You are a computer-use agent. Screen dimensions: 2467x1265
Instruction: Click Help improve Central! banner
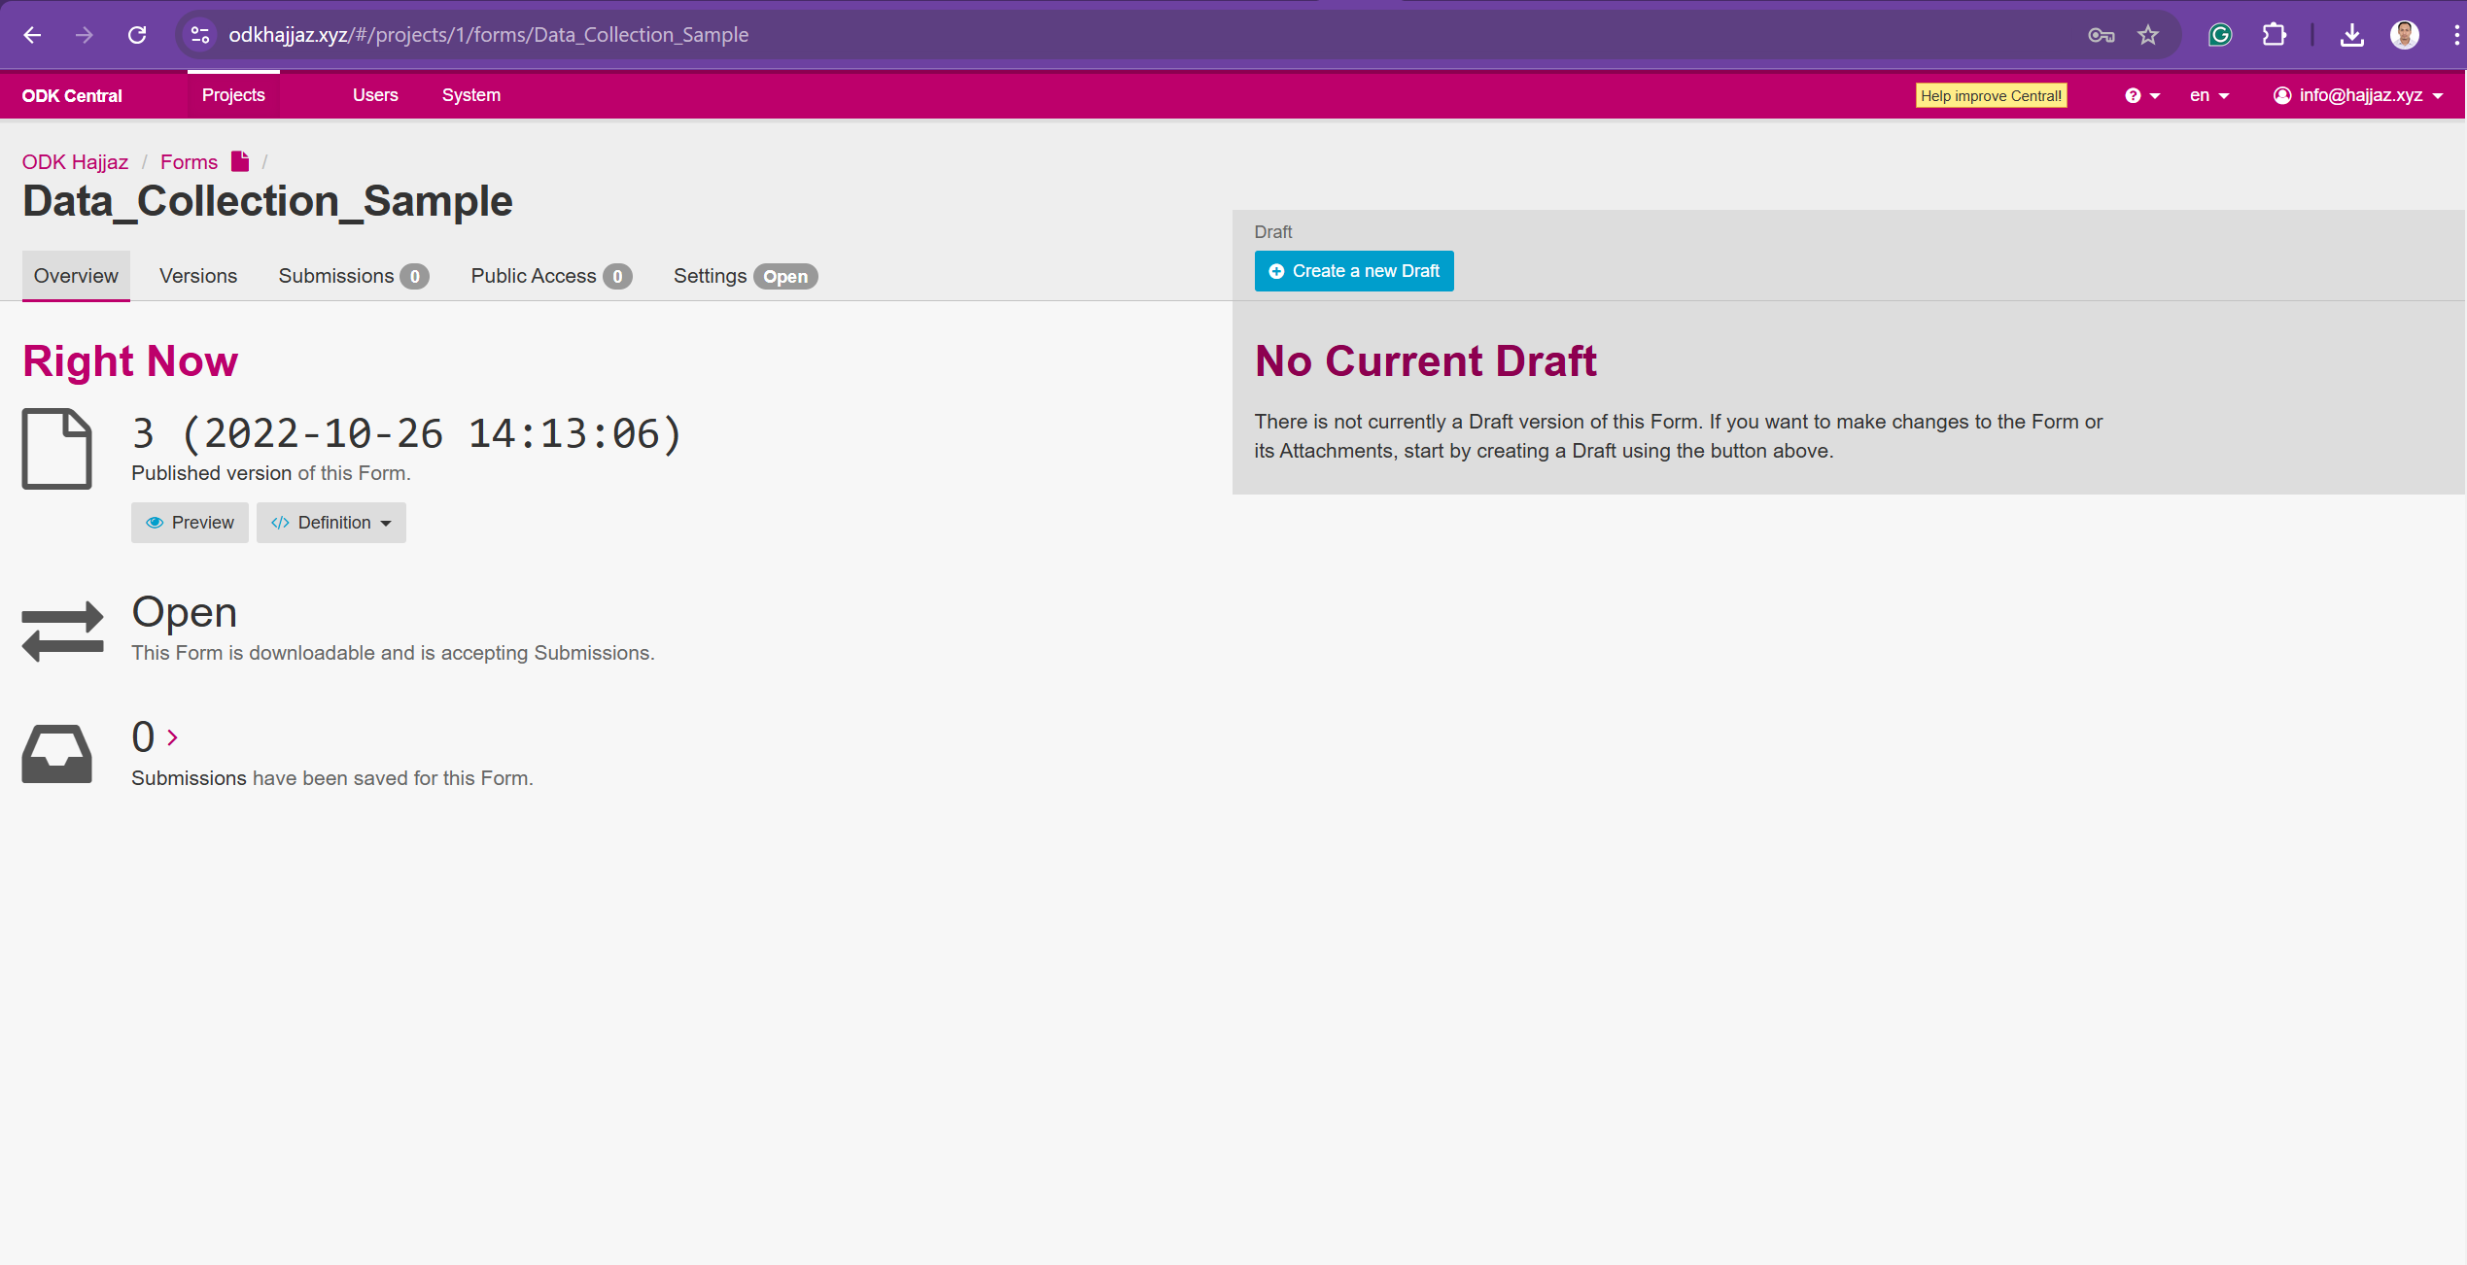1990,95
